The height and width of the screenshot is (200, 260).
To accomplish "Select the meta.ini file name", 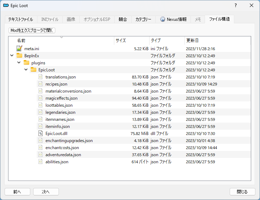I will (32, 49).
